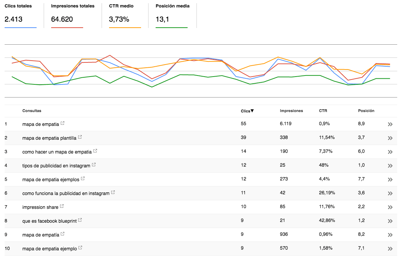
Task: Click the Consultas column header
Action: (x=32, y=111)
